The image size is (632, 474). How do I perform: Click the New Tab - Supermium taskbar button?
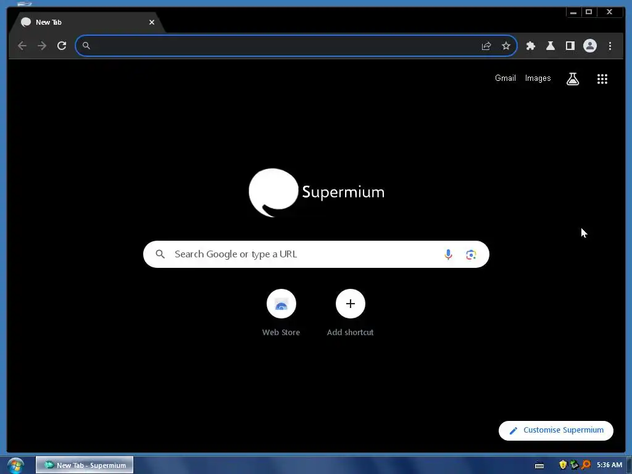click(84, 465)
